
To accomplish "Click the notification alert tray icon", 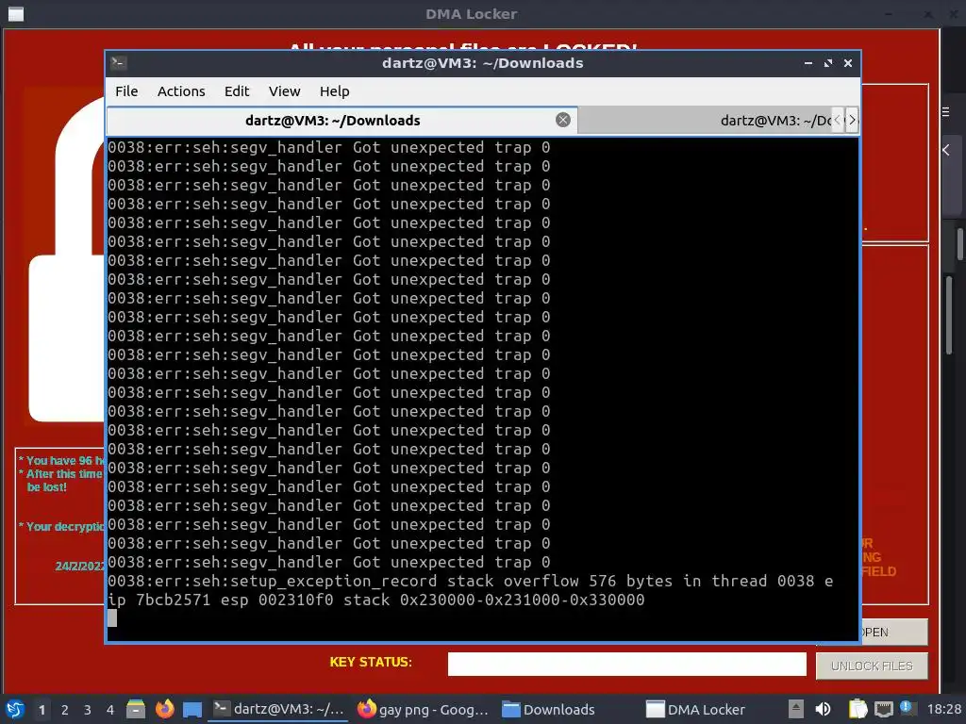I will (906, 707).
